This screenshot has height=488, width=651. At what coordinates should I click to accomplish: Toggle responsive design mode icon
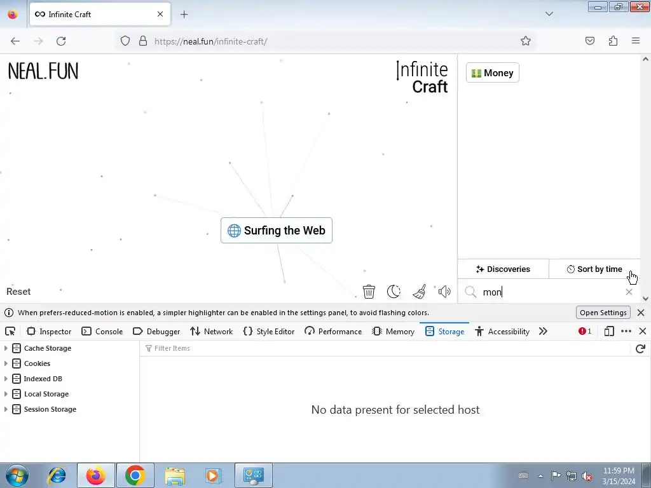609,331
